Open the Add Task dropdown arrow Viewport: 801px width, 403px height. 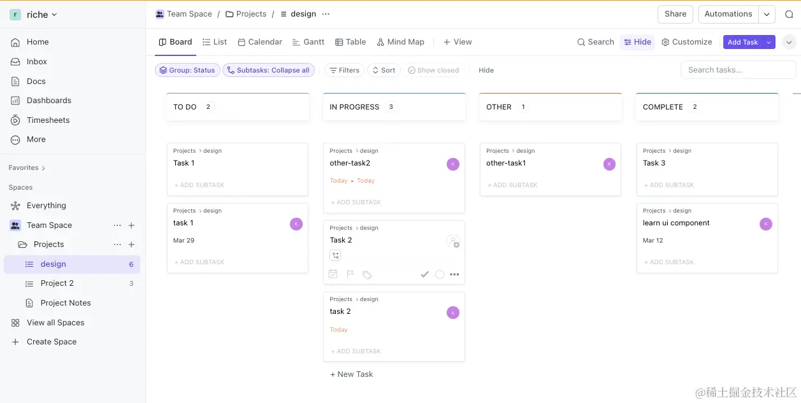point(769,42)
